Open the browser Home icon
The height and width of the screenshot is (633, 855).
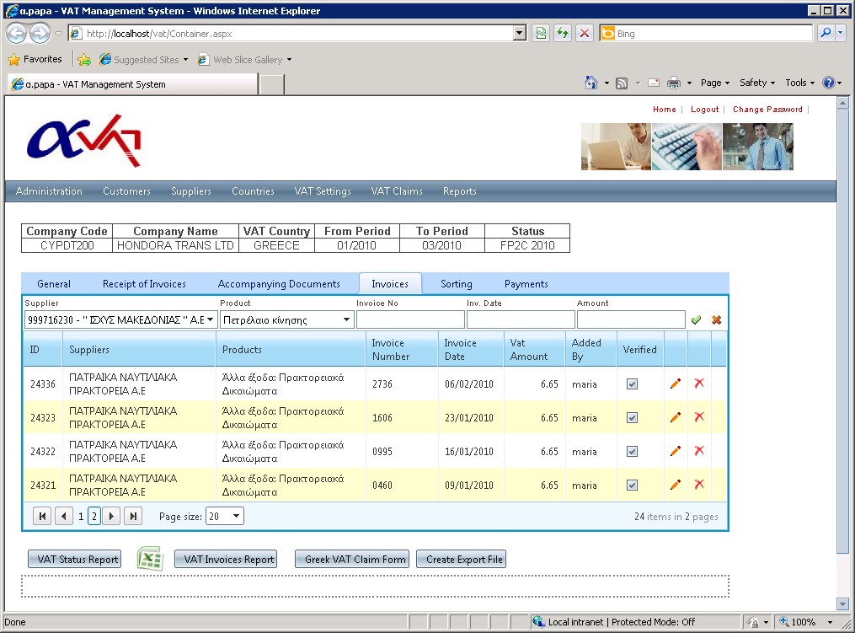[x=591, y=83]
